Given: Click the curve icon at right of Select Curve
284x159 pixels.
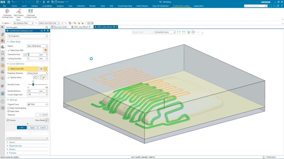Looking at the screenshot, I should coord(45,69).
